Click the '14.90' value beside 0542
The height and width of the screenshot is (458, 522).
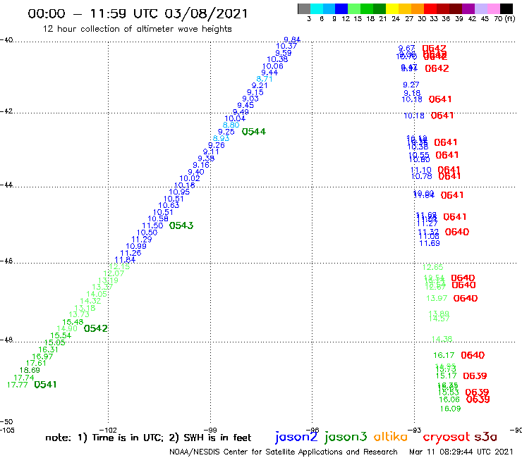67,328
